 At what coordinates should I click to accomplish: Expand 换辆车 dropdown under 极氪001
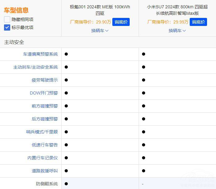pyautogui.click(x=100, y=31)
